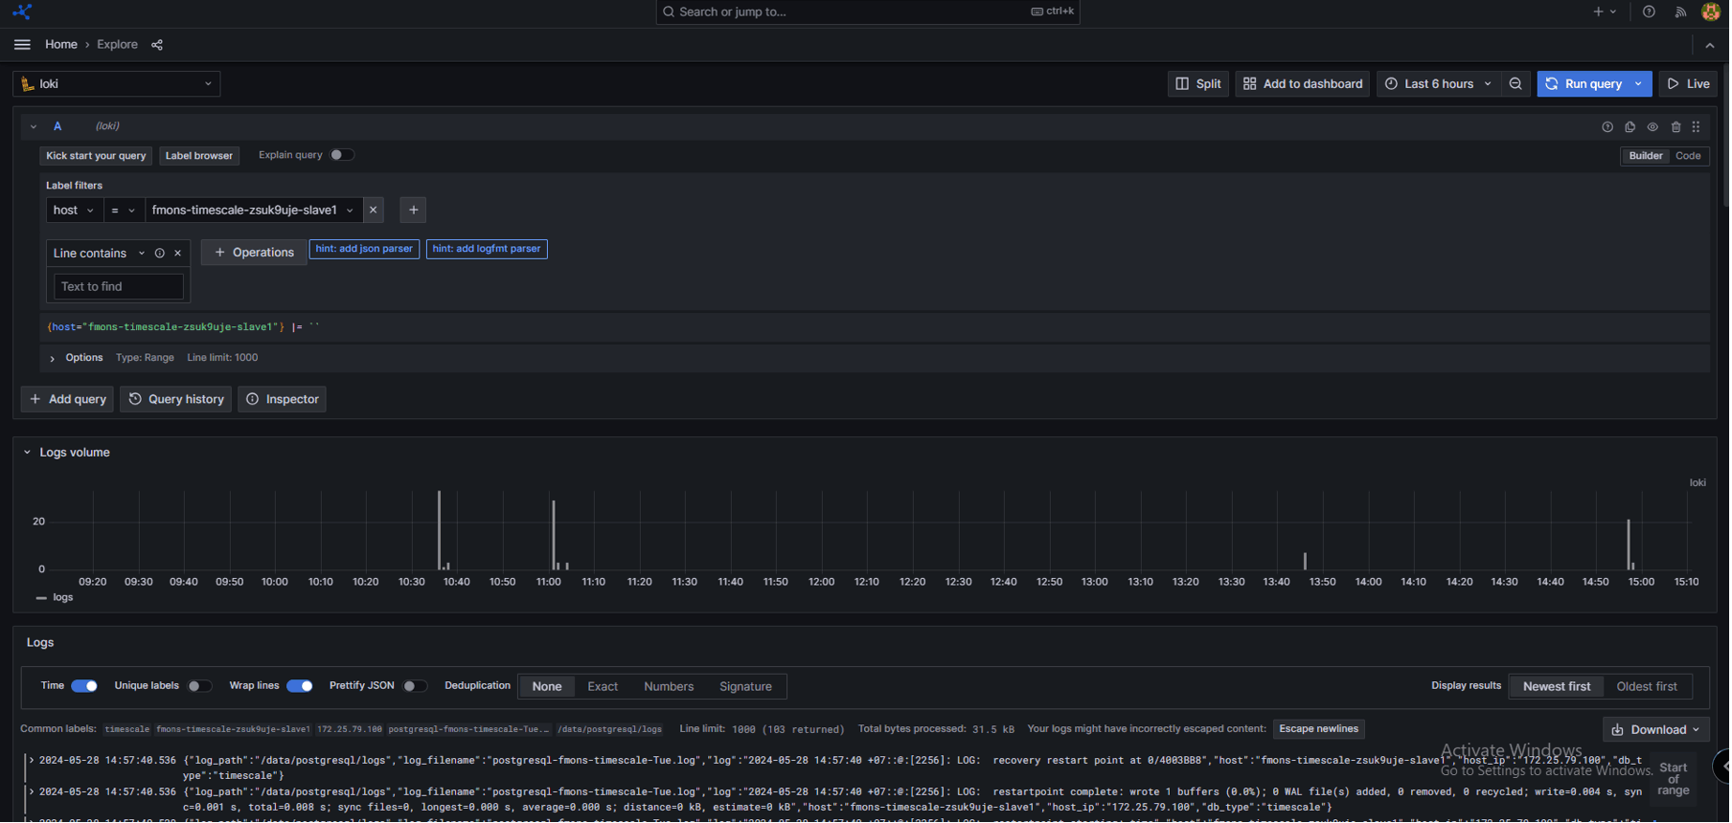The image size is (1732, 823).
Task: Hide query A with the eye icon
Action: point(1654,127)
